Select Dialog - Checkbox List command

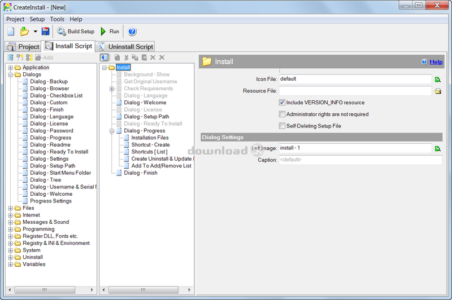(56, 95)
